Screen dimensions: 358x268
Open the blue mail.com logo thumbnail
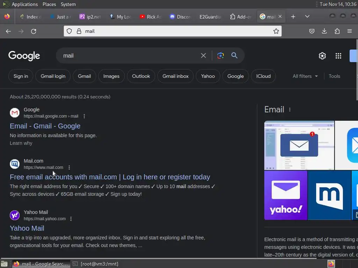pyautogui.click(x=329, y=195)
